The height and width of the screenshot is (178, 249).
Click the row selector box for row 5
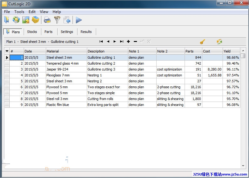[7, 81]
